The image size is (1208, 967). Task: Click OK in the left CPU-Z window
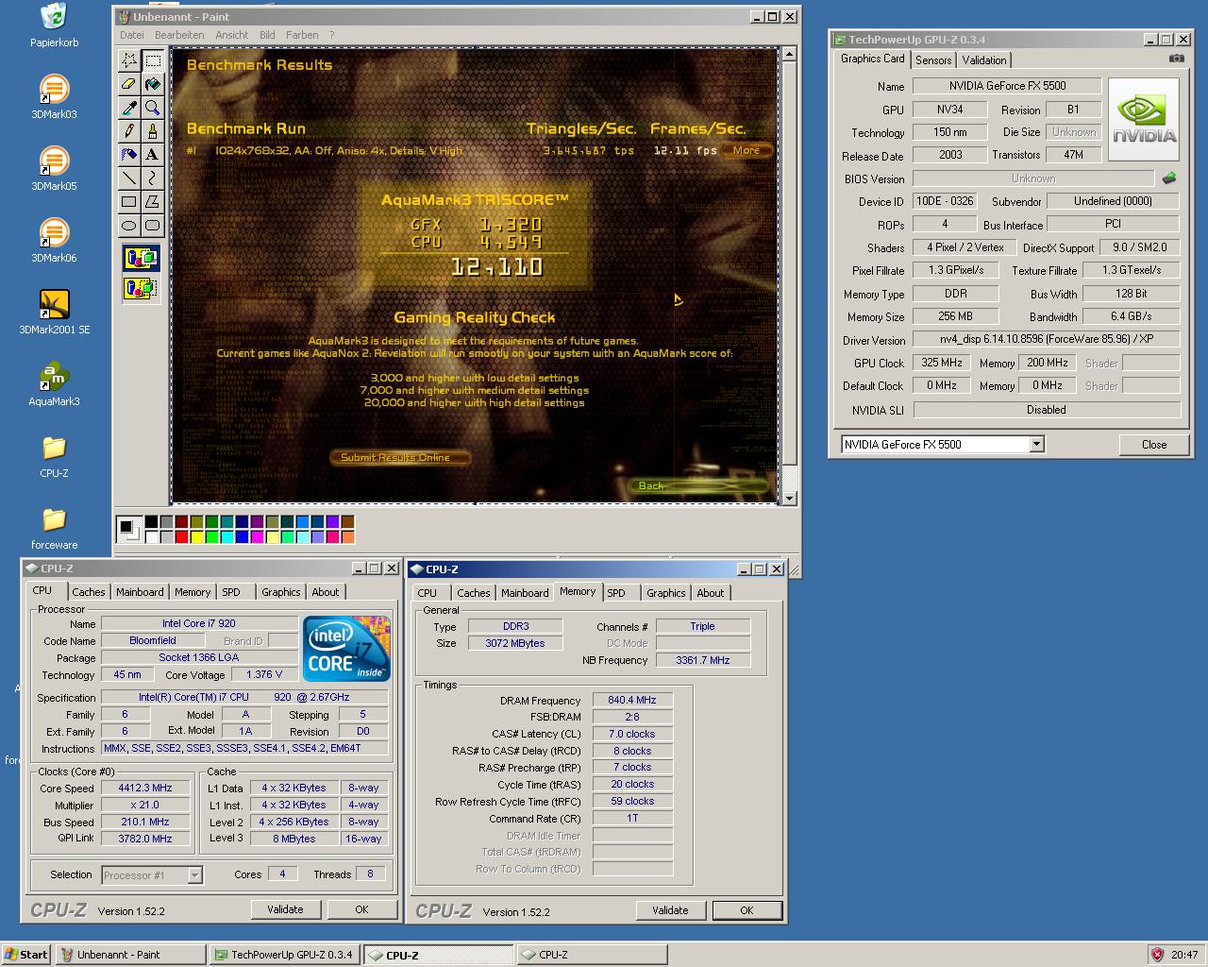[x=361, y=909]
